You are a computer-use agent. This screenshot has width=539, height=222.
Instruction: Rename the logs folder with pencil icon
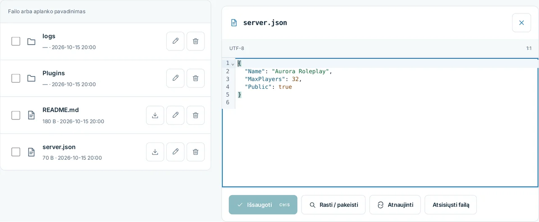coord(175,41)
